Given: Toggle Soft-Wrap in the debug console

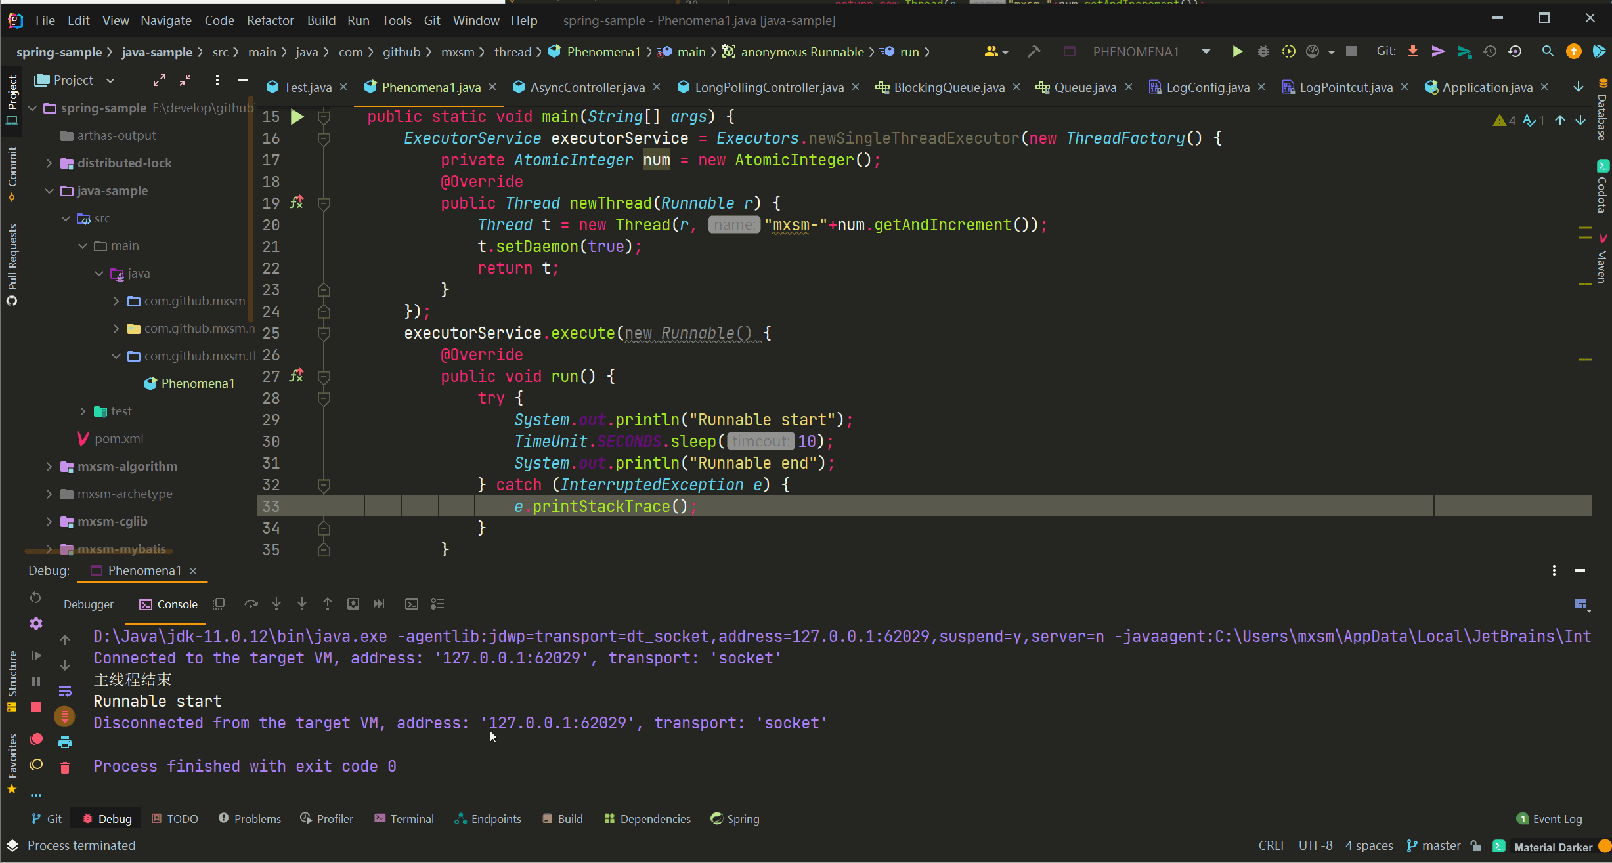Looking at the screenshot, I should pos(65,691).
